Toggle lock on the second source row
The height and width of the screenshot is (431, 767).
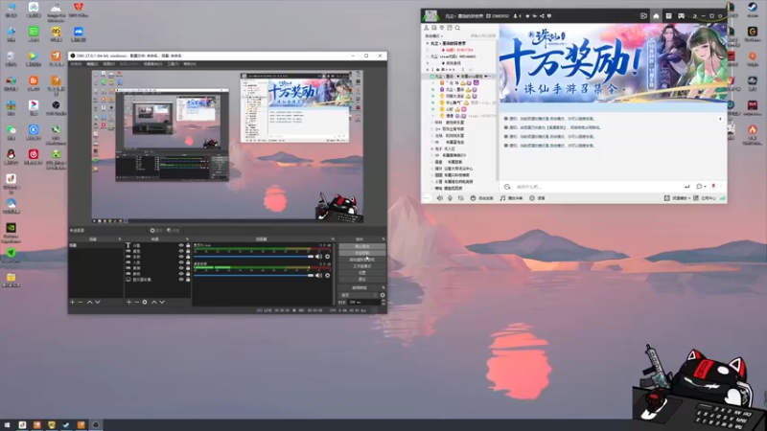coord(188,251)
